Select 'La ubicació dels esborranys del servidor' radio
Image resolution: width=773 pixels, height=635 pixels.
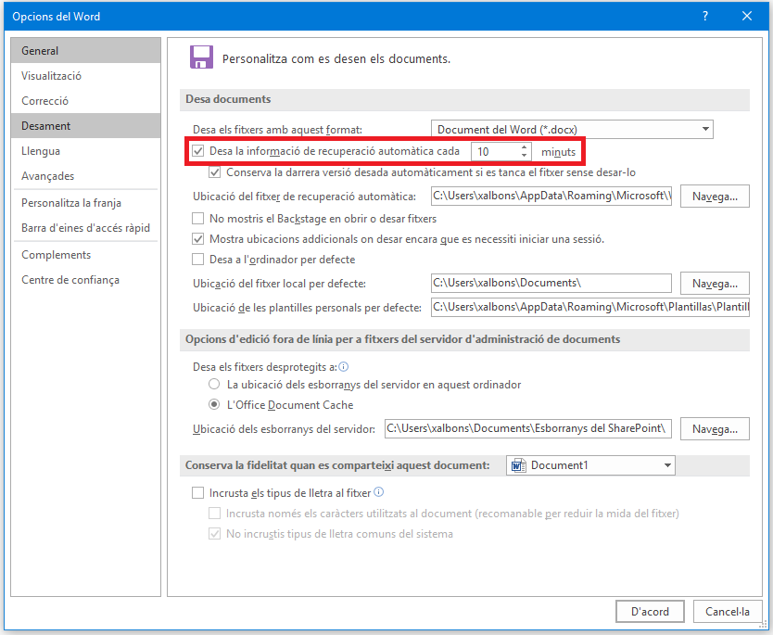click(214, 384)
